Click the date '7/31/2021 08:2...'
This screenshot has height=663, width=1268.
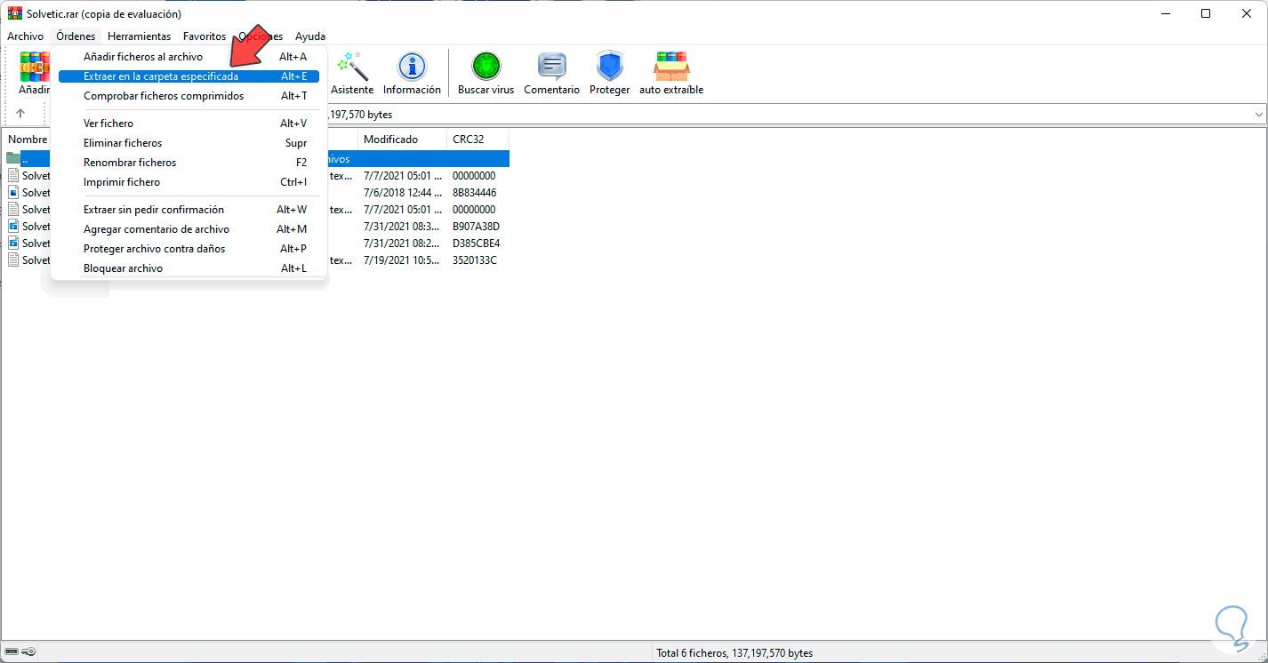[x=401, y=244]
